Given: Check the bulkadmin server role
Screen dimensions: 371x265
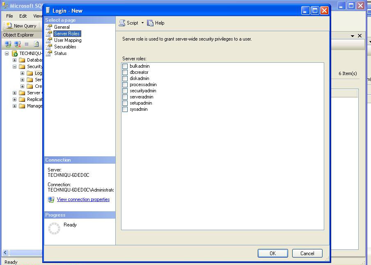Looking at the screenshot, I should [125, 66].
